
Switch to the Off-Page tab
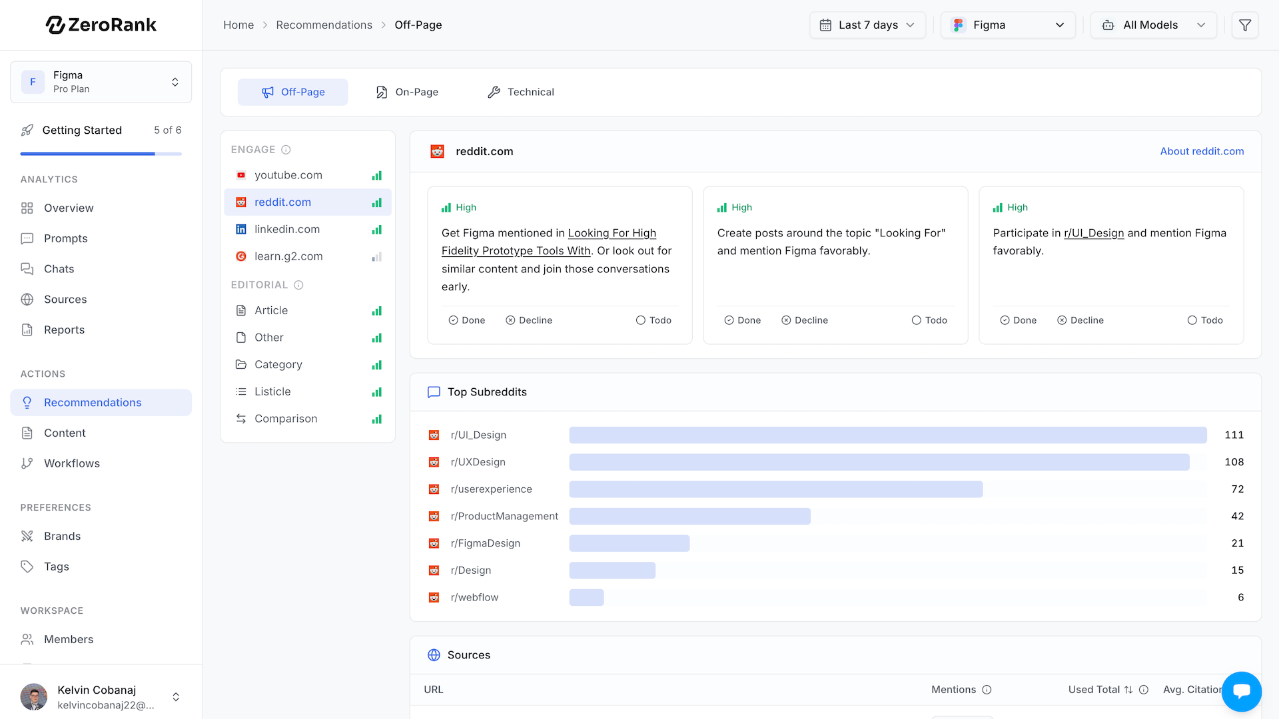(x=292, y=93)
